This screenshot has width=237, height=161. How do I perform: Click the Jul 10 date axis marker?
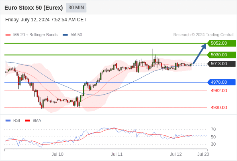[x=57, y=154]
